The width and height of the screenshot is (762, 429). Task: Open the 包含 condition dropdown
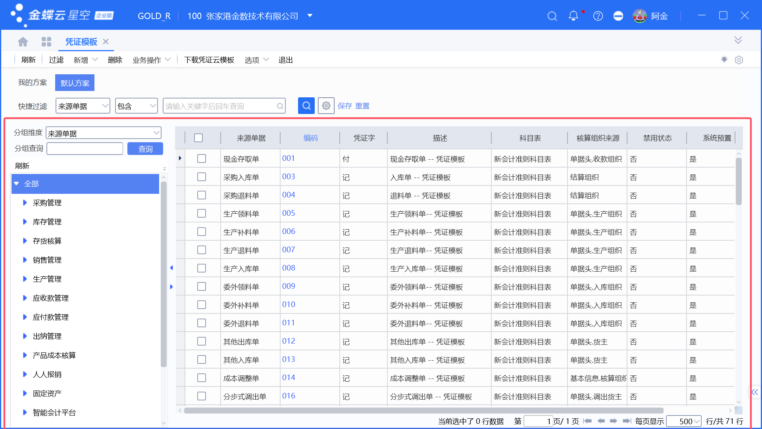[137, 106]
